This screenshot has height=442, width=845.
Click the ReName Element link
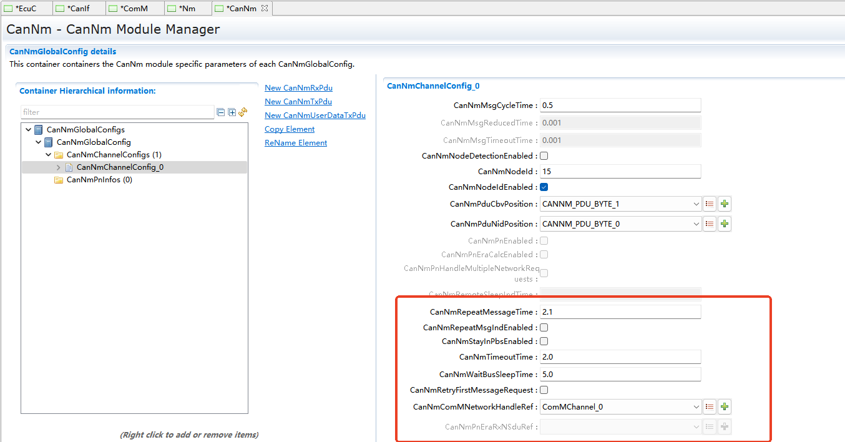[x=296, y=143]
